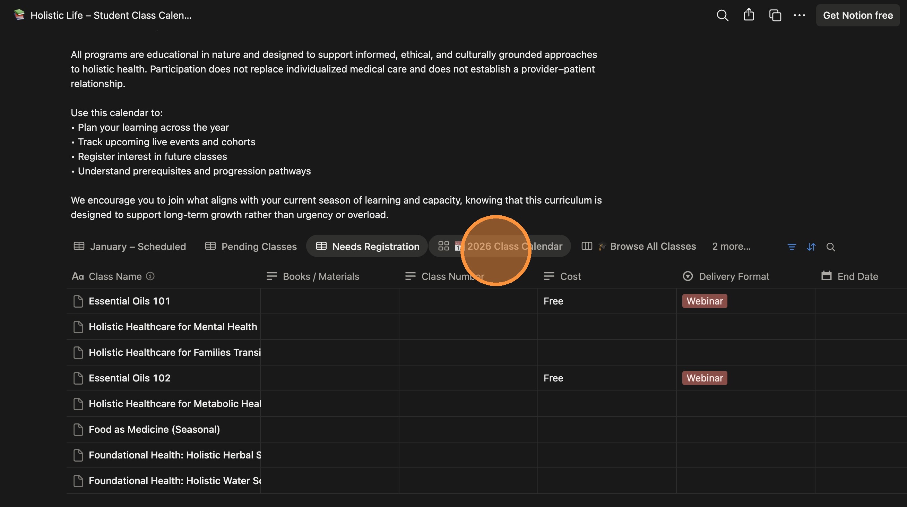Screen dimensions: 907x507
Task: Open the workspace search icon
Action: click(x=722, y=15)
